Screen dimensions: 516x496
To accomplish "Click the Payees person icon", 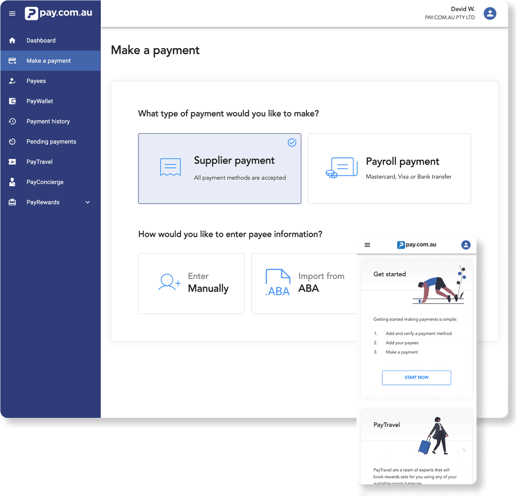I will point(12,81).
